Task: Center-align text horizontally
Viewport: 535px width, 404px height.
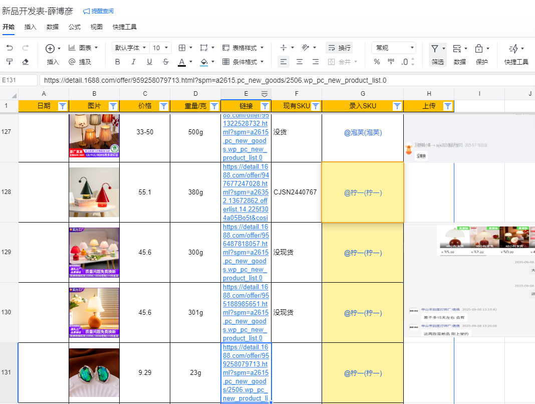Action: pos(300,62)
